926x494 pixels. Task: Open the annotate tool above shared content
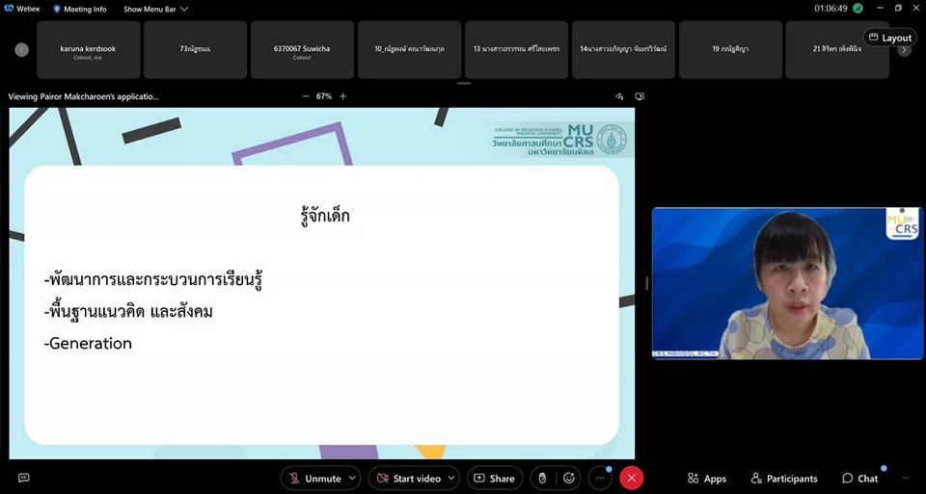pos(619,96)
